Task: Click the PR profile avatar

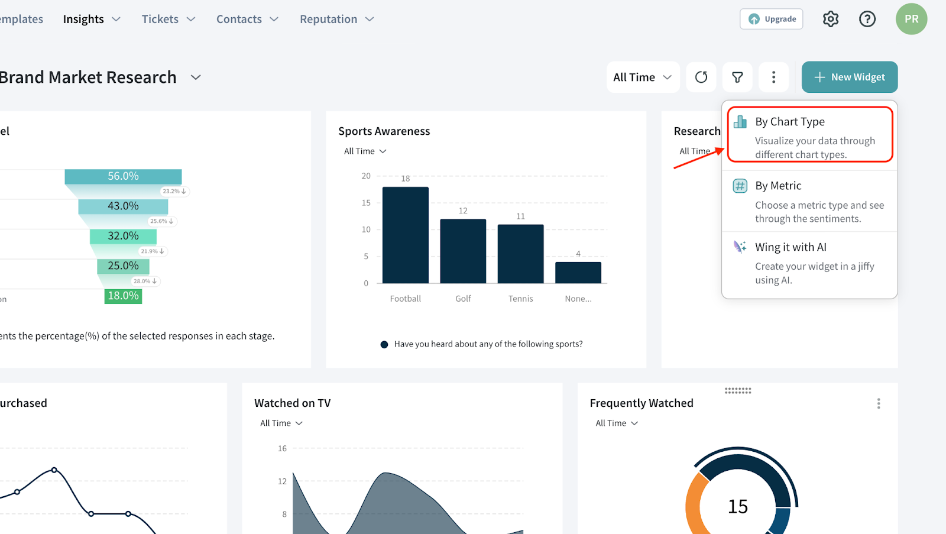Action: (911, 19)
